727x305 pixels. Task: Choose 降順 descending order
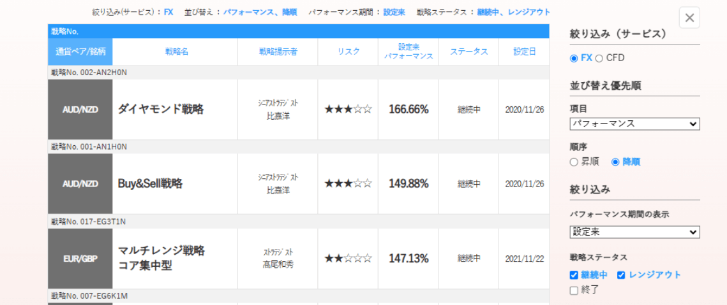(x=615, y=162)
